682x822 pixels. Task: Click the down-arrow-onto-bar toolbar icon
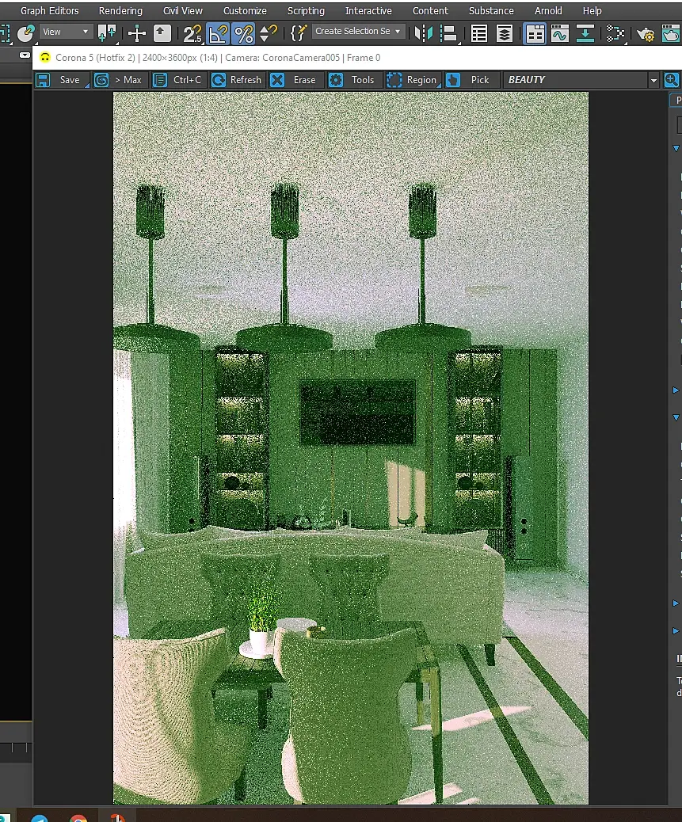585,33
